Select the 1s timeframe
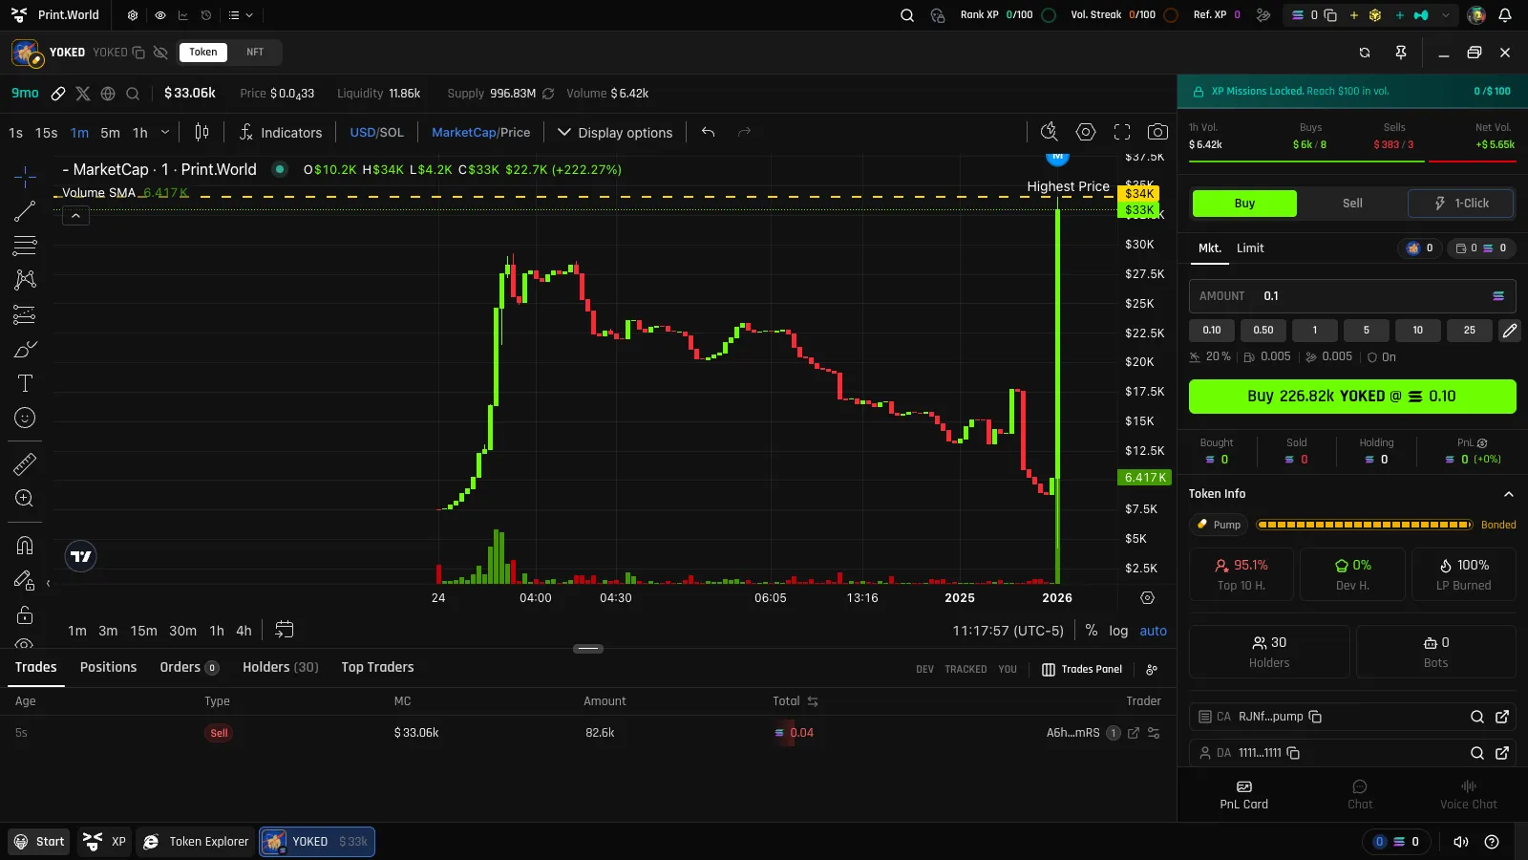 pyautogui.click(x=15, y=133)
